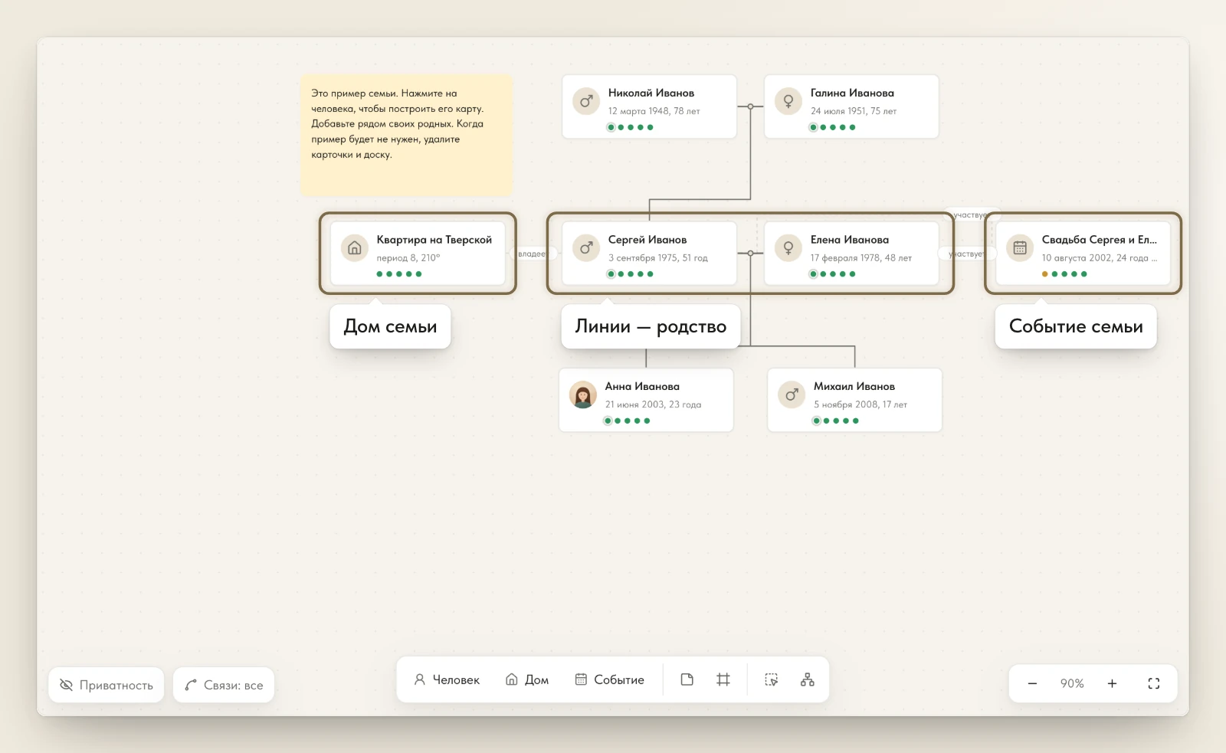Click male icon on Михаил Иванов card
This screenshot has width=1226, height=753.
792,395
